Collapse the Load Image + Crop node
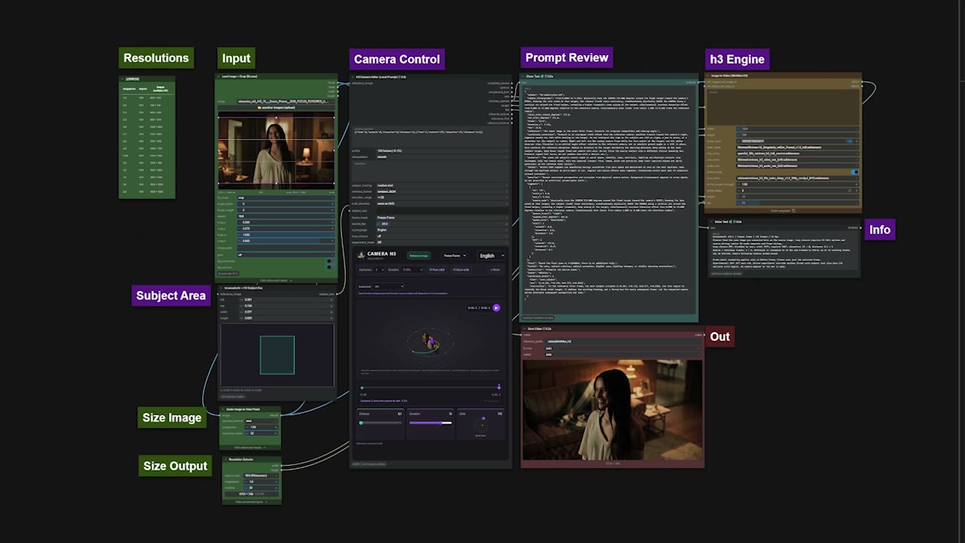This screenshot has width=965, height=543. pos(219,76)
